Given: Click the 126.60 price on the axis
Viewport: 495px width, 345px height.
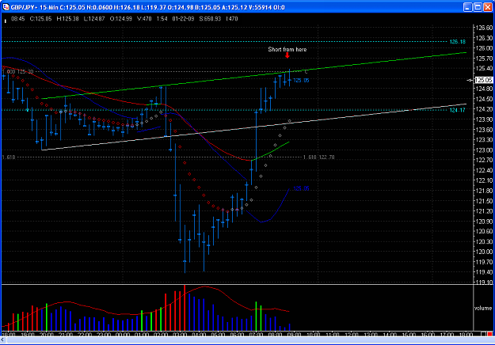Looking at the screenshot, I should 484,28.
